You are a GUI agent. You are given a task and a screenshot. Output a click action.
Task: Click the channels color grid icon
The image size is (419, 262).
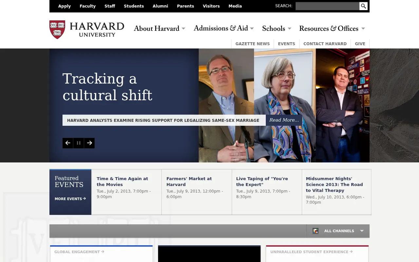(316, 231)
